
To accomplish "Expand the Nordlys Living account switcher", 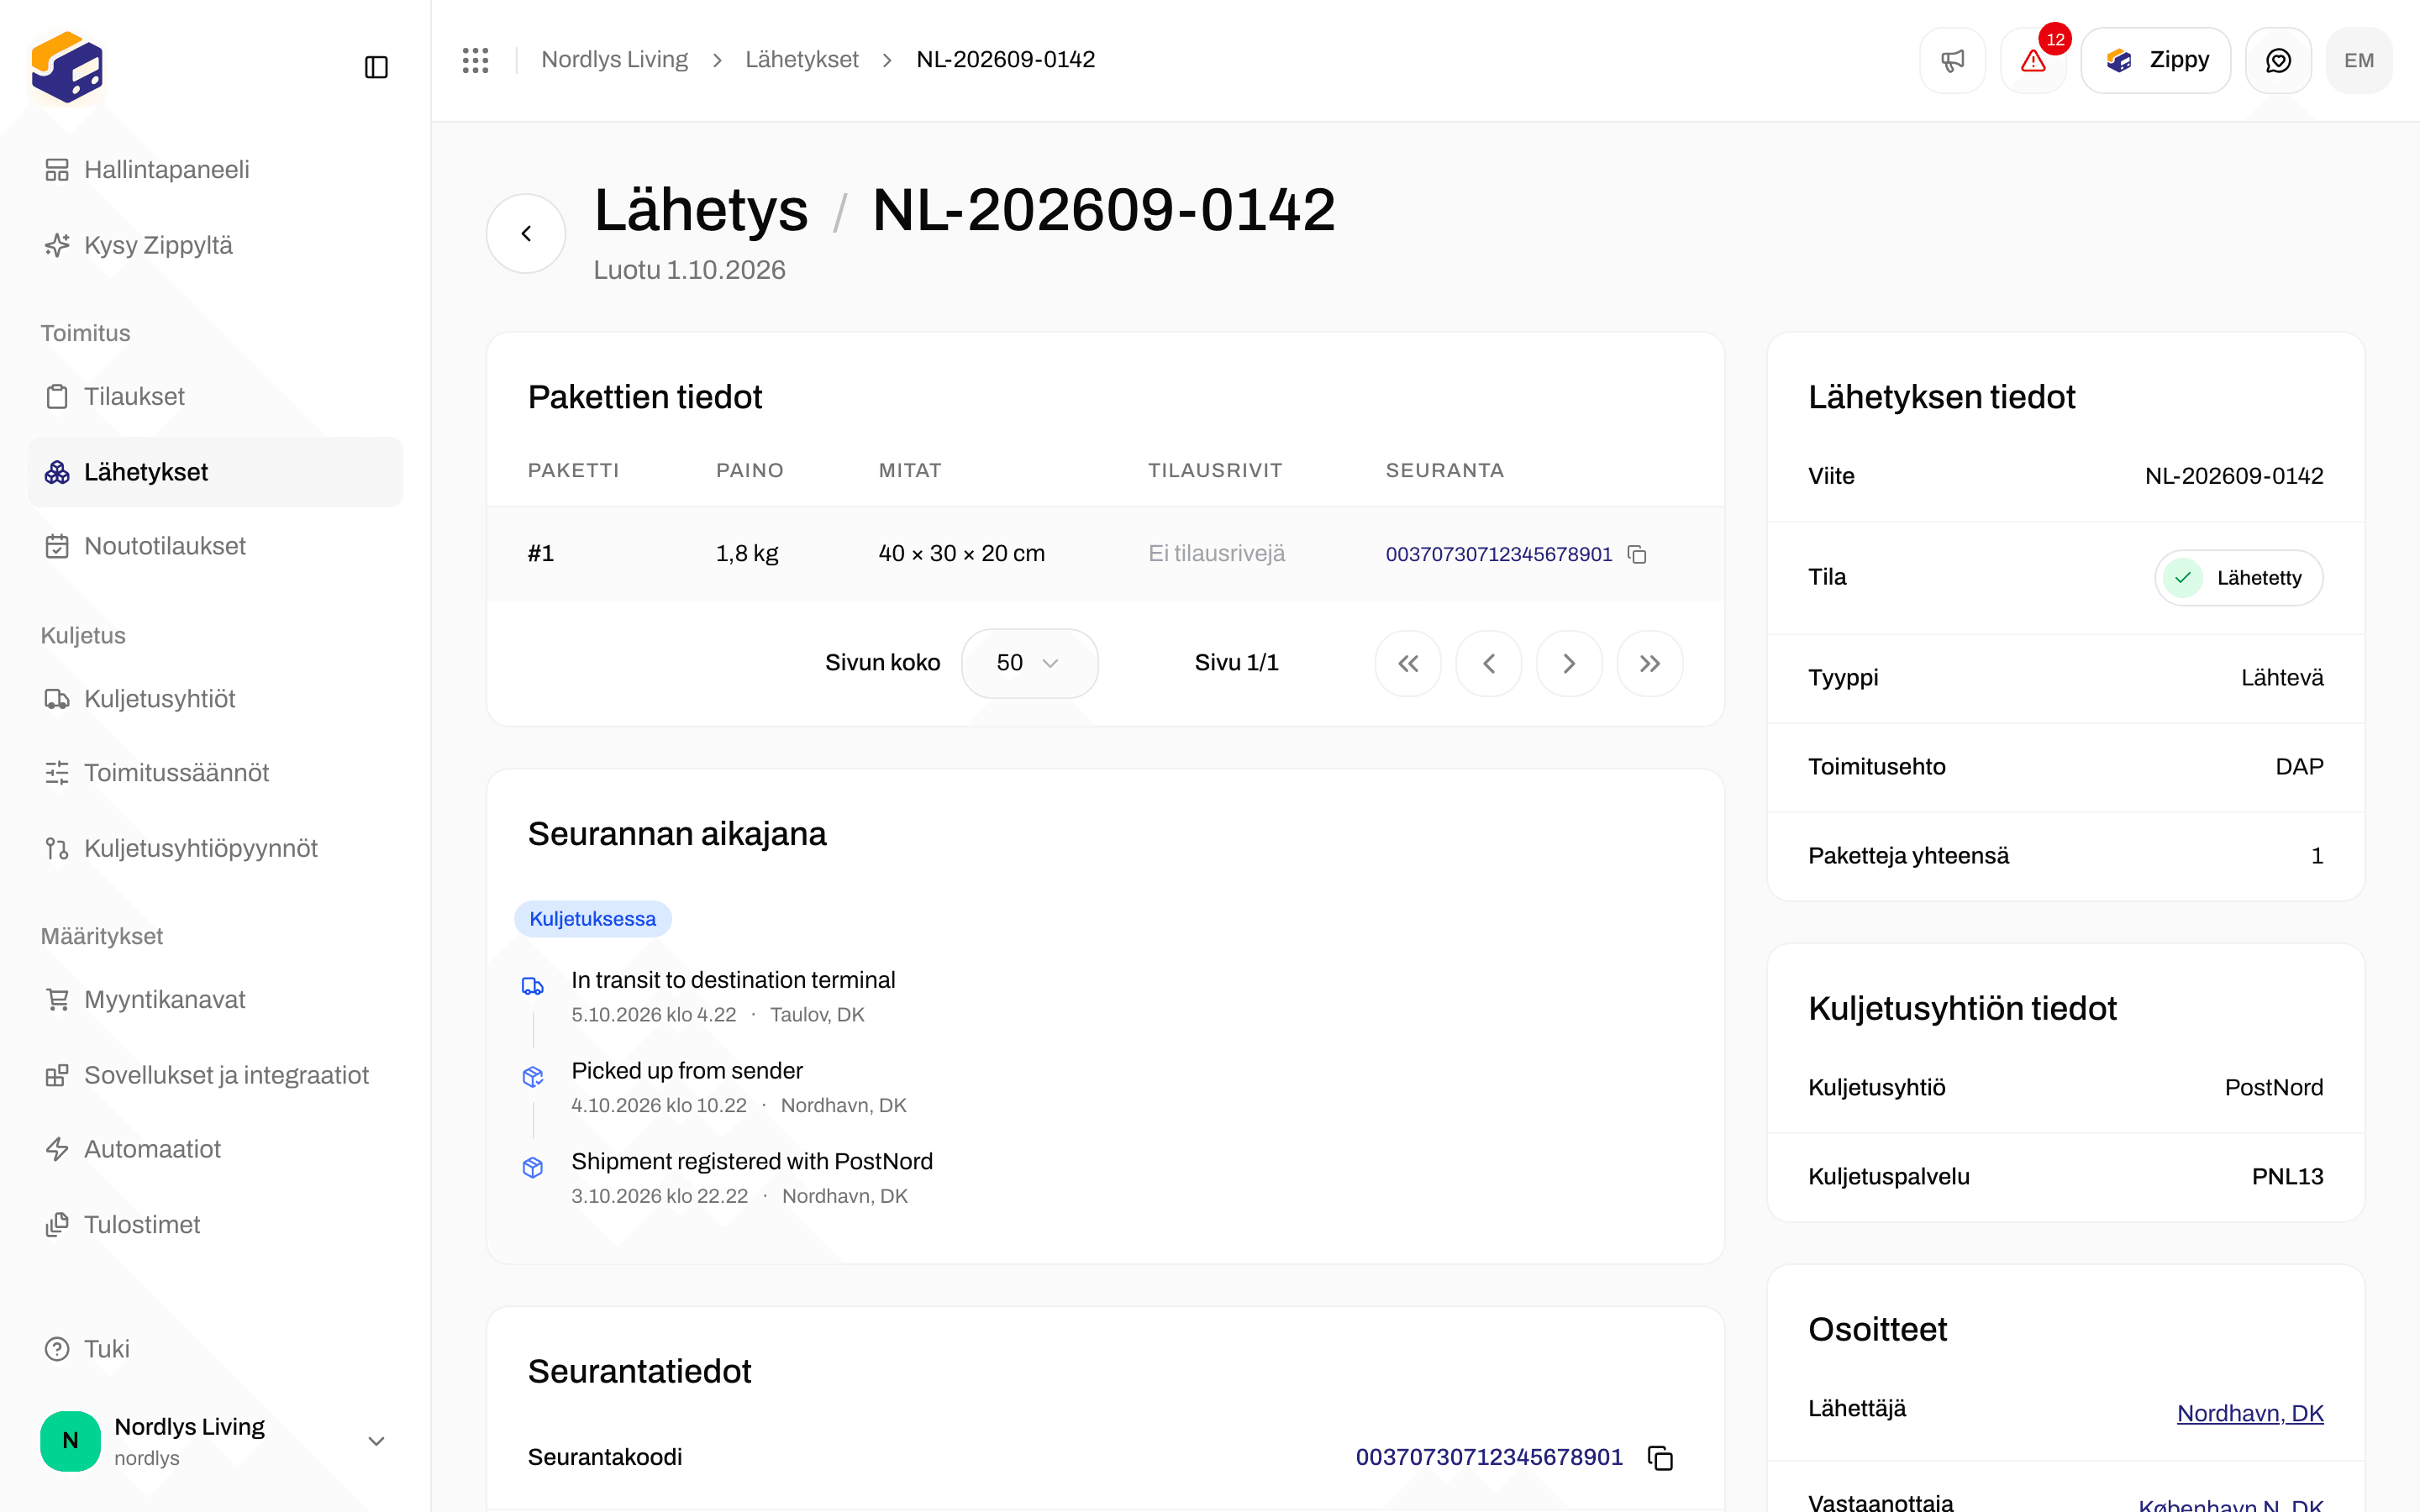I will [215, 1441].
